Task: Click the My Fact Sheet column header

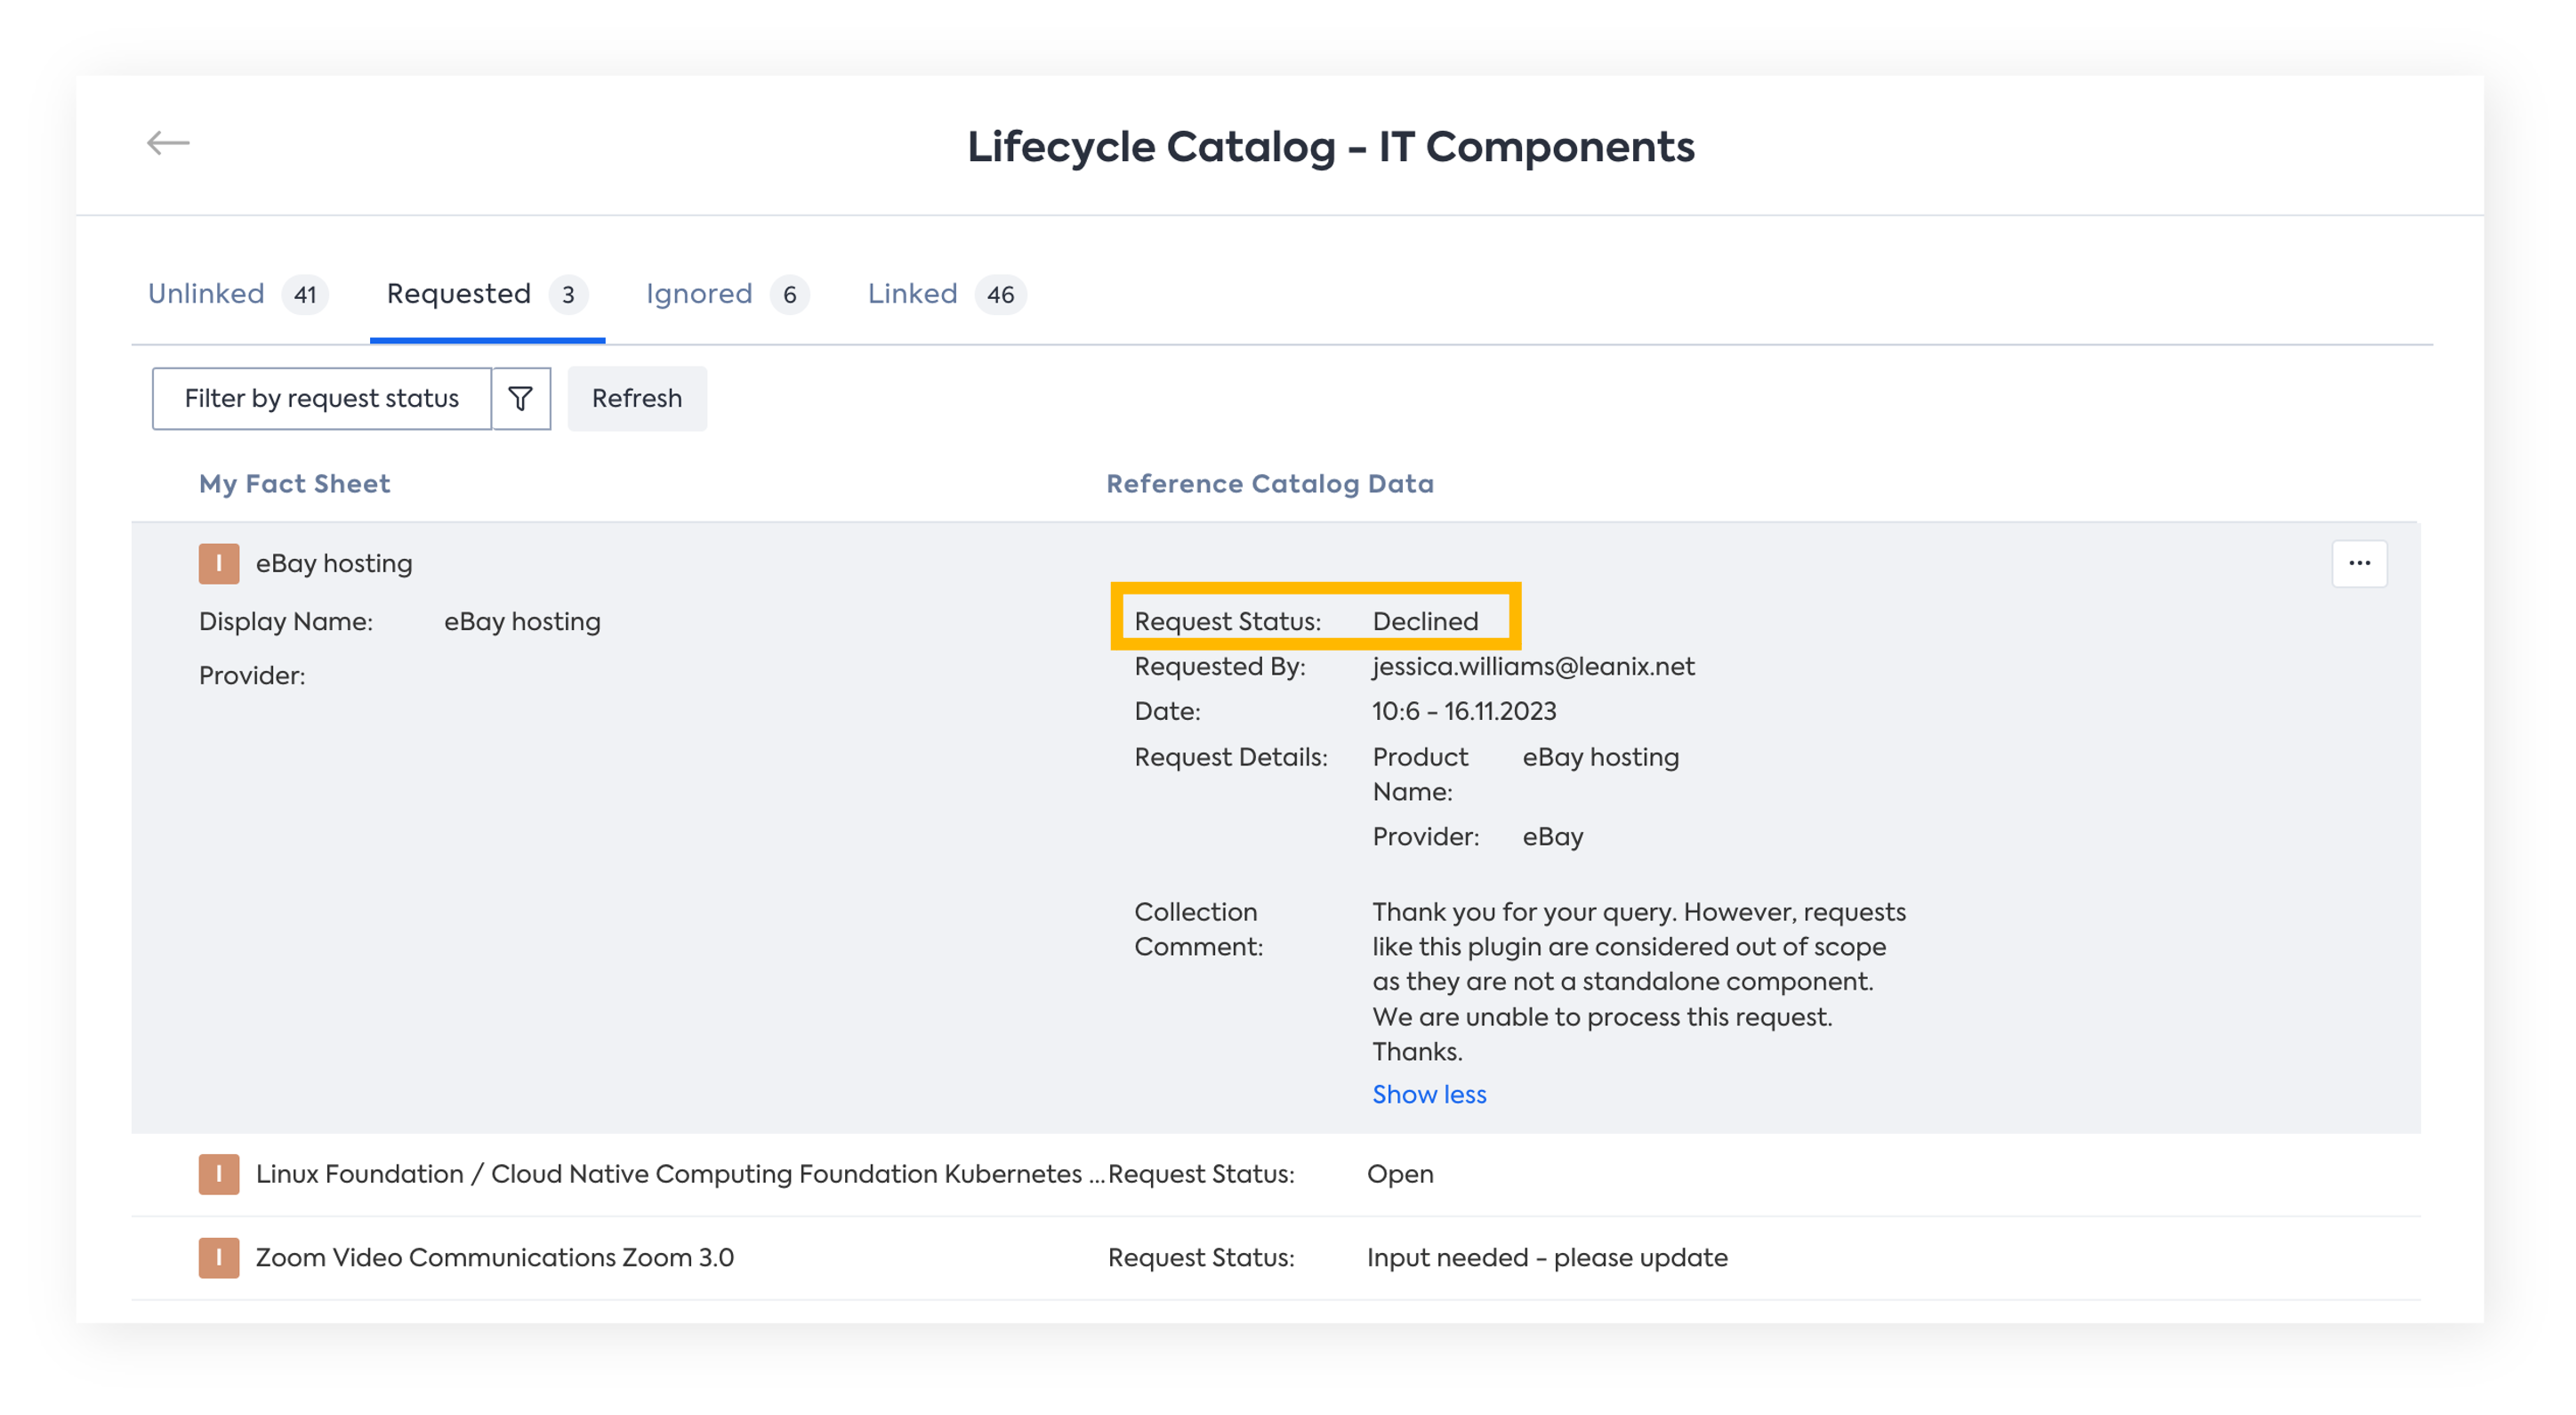Action: coord(294,483)
